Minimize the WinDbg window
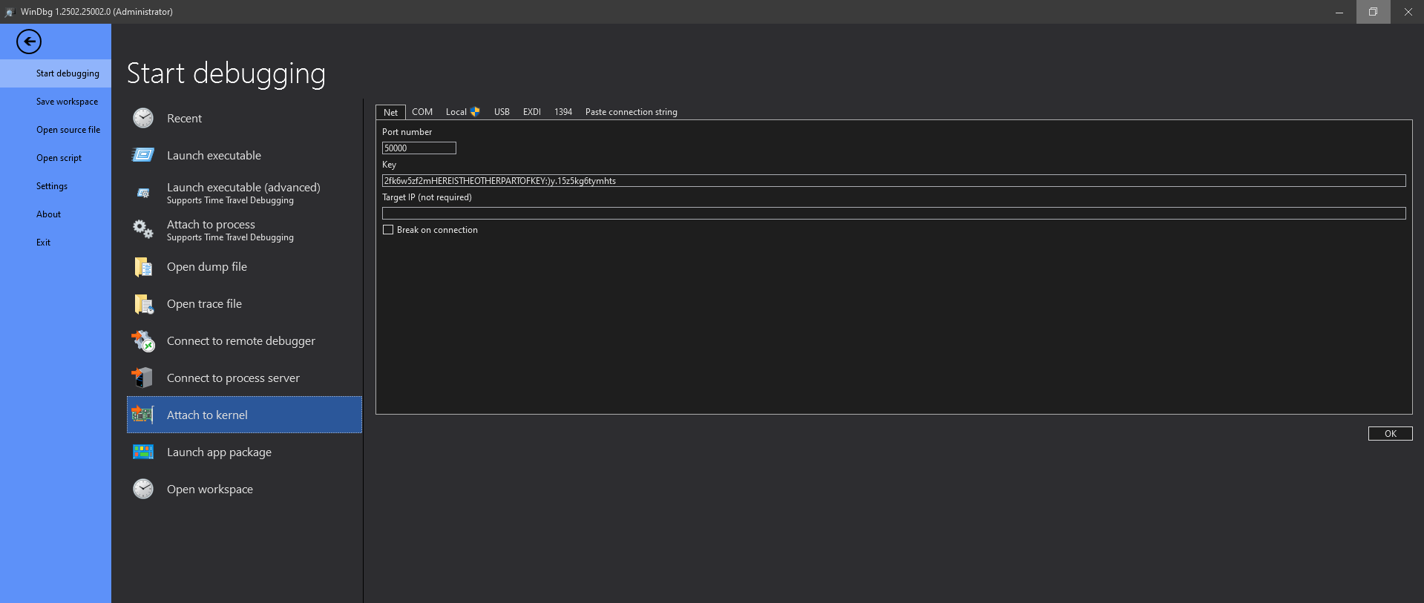The width and height of the screenshot is (1424, 603). pyautogui.click(x=1339, y=12)
